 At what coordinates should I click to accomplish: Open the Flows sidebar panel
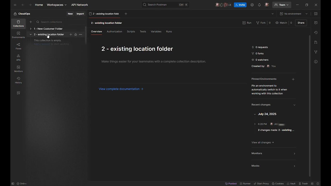18,46
